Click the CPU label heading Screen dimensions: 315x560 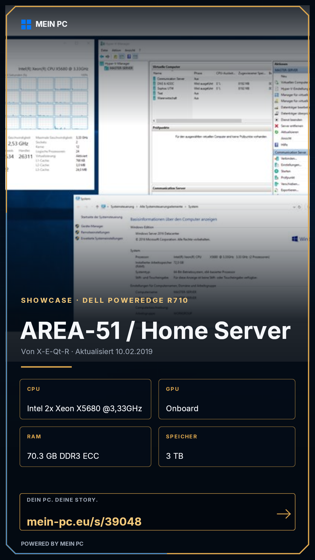[x=34, y=389]
